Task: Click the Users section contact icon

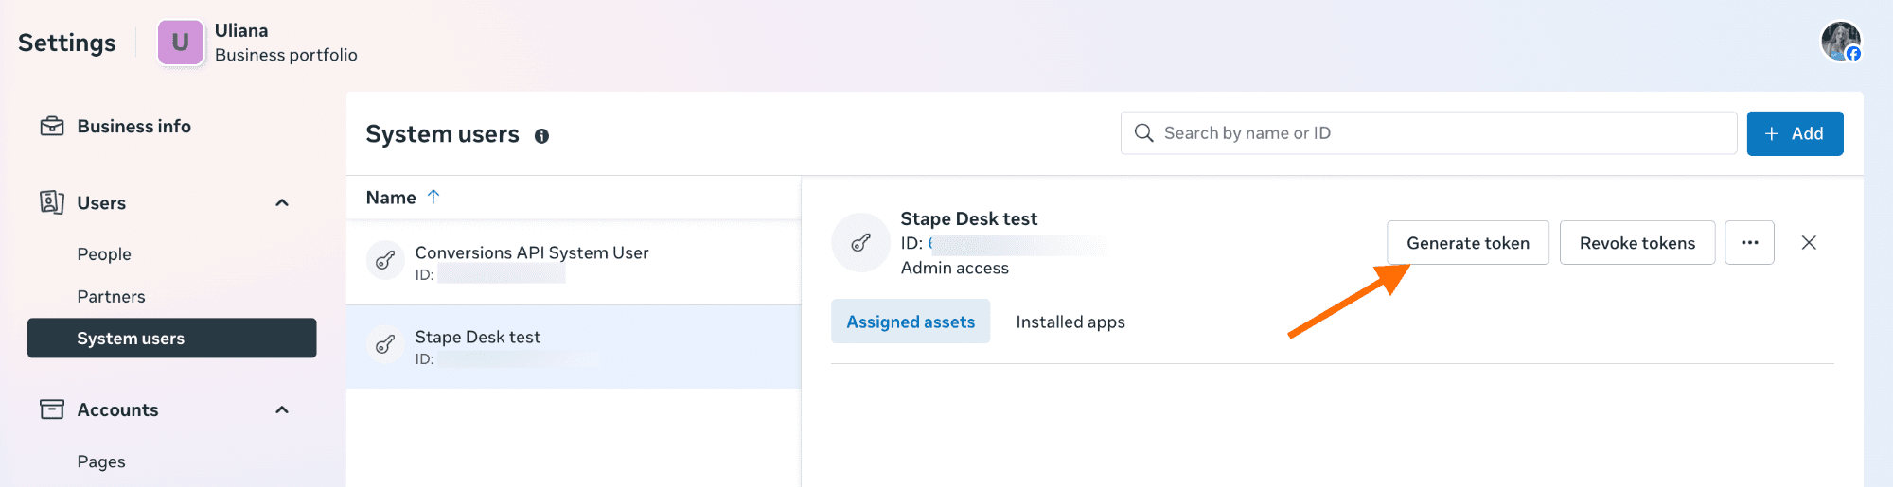Action: (x=52, y=202)
